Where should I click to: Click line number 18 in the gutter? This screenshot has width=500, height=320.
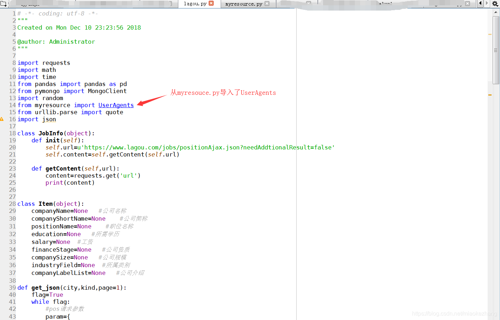[x=12, y=133]
